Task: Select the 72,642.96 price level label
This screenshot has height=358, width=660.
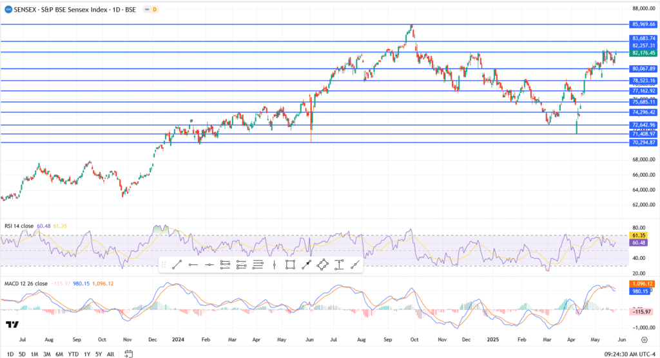Action: pos(643,125)
